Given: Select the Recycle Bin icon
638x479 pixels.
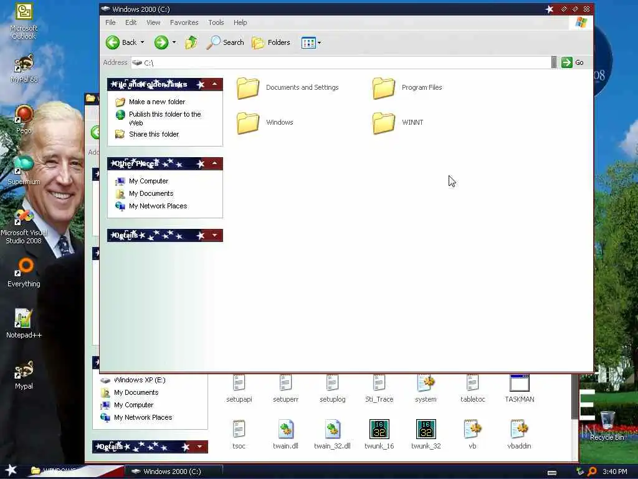Looking at the screenshot, I should tap(607, 425).
